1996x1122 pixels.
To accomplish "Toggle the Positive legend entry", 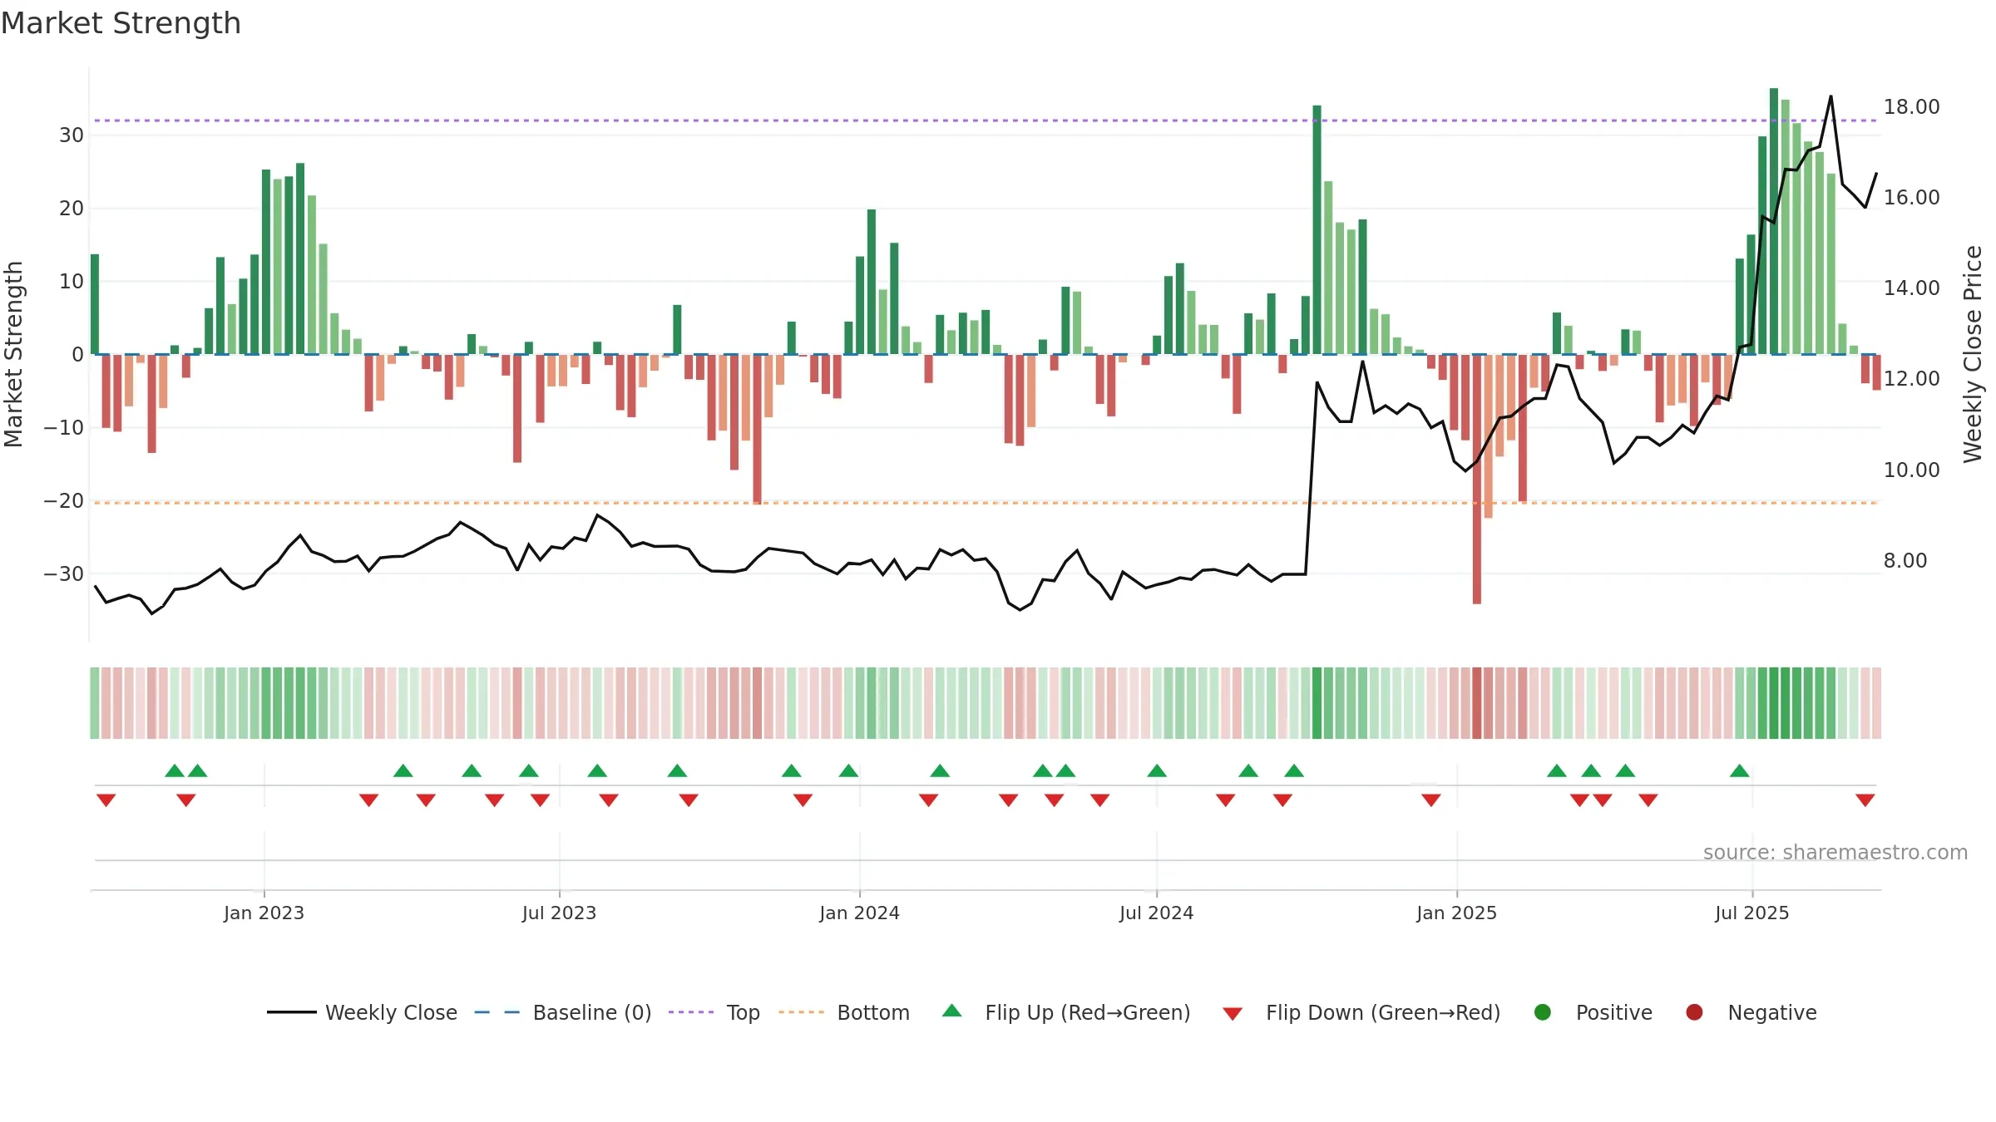I will [1593, 1012].
